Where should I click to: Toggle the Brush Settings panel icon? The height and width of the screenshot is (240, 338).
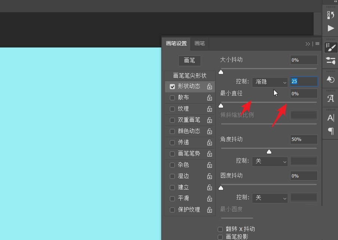(331, 47)
